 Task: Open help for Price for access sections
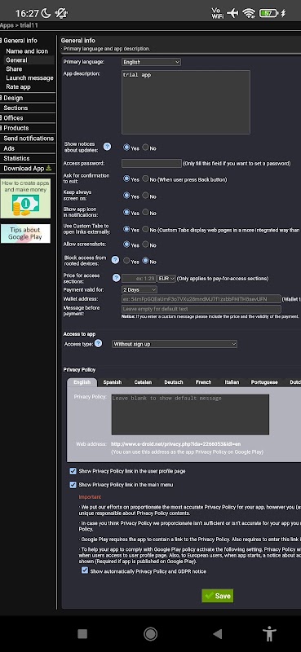click(116, 278)
